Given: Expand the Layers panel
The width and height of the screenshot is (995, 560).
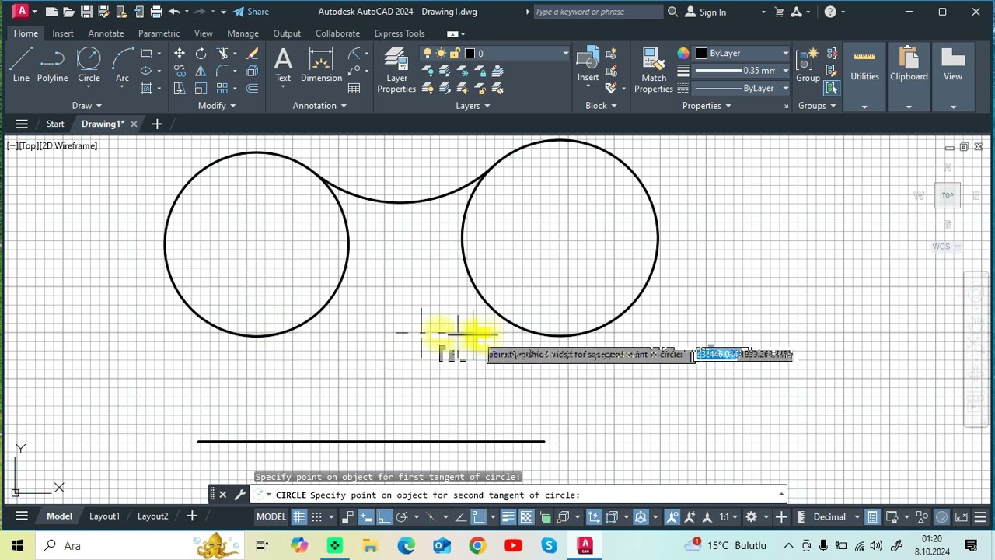Looking at the screenshot, I should (473, 106).
